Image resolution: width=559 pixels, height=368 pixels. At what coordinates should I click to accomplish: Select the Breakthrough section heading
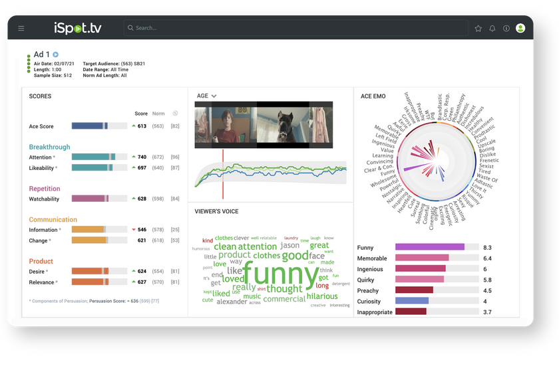(x=51, y=147)
